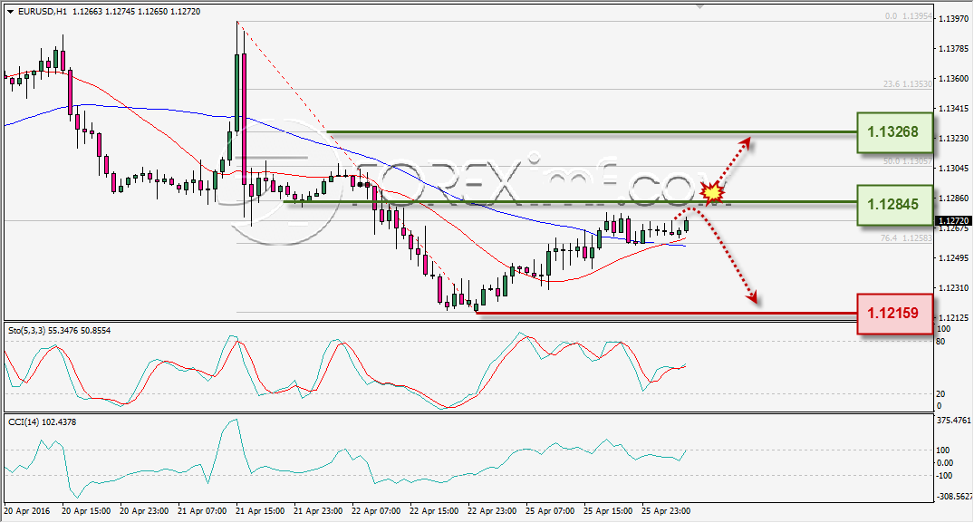Click price scale value 1.13045

[x=953, y=169]
